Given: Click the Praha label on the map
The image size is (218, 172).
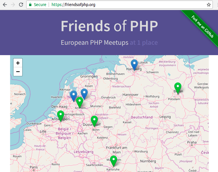Looking at the screenshot, I should click(x=192, y=142).
